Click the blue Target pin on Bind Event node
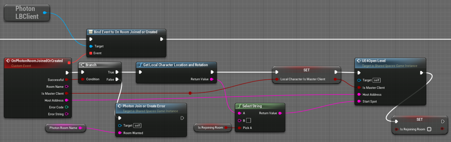The image size is (451, 142). (91, 46)
